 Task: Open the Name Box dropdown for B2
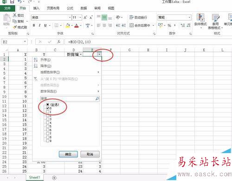click(25, 42)
